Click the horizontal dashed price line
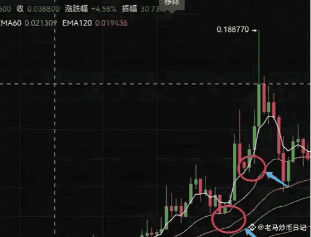The image size is (311, 237). 155,84
